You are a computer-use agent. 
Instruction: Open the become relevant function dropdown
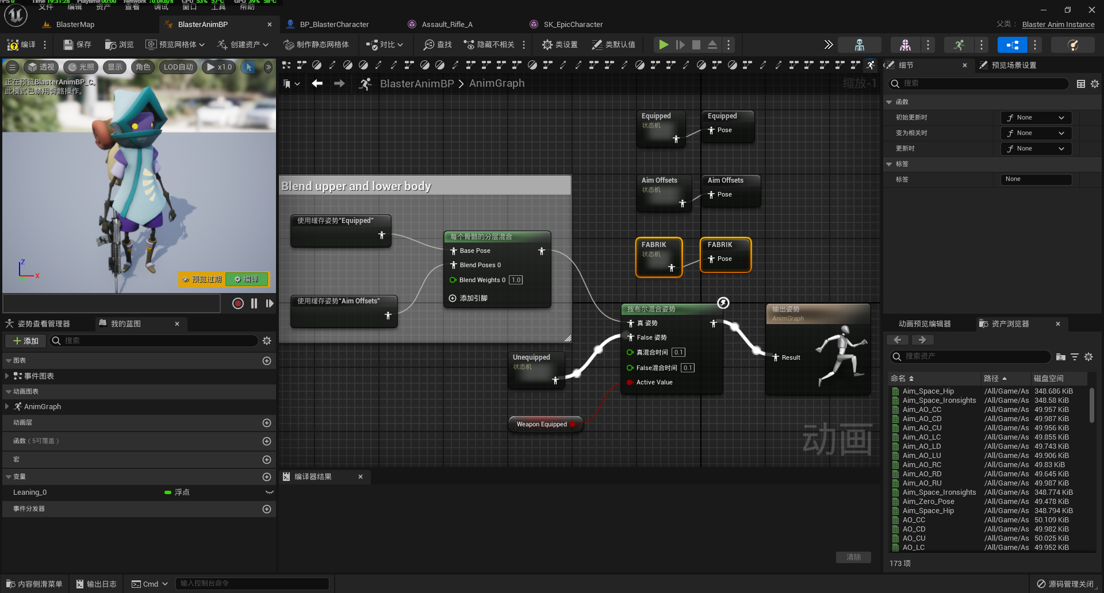tap(1036, 133)
